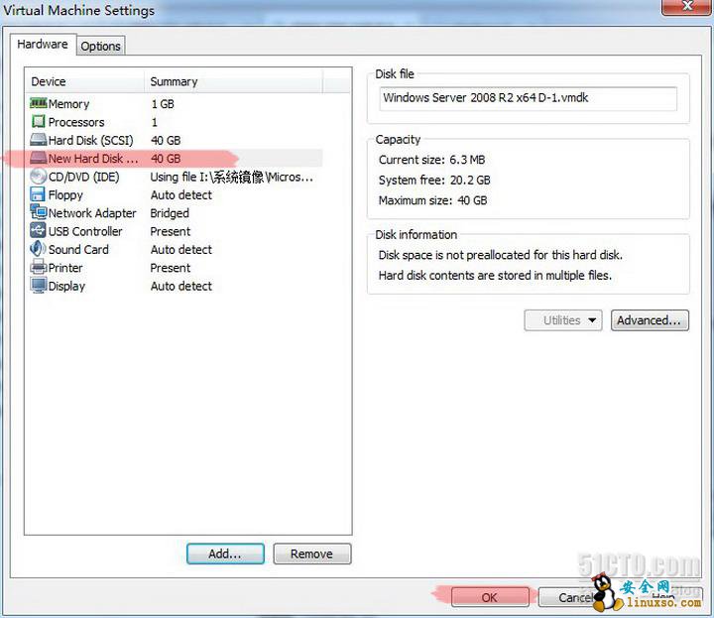Close the Virtual Machine Settings window
The width and height of the screenshot is (714, 618).
(682, 8)
